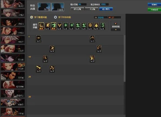Screen dimensions: 161x117
Task: Enable the 学习普通技能 checkbox
Action: point(32,17)
